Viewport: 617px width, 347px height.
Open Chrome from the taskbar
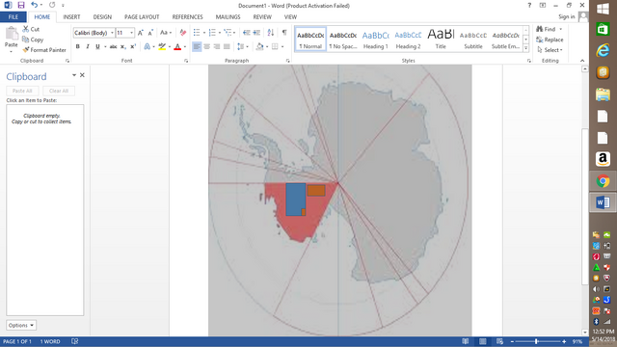click(x=603, y=181)
